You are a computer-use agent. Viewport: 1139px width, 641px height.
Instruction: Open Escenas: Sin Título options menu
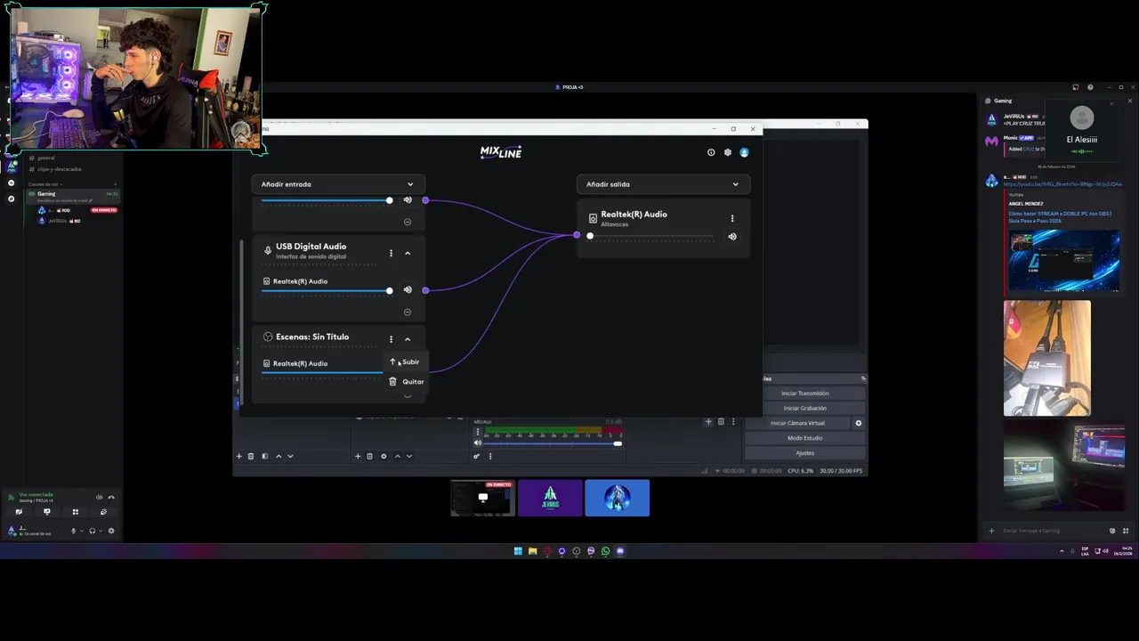[391, 339]
